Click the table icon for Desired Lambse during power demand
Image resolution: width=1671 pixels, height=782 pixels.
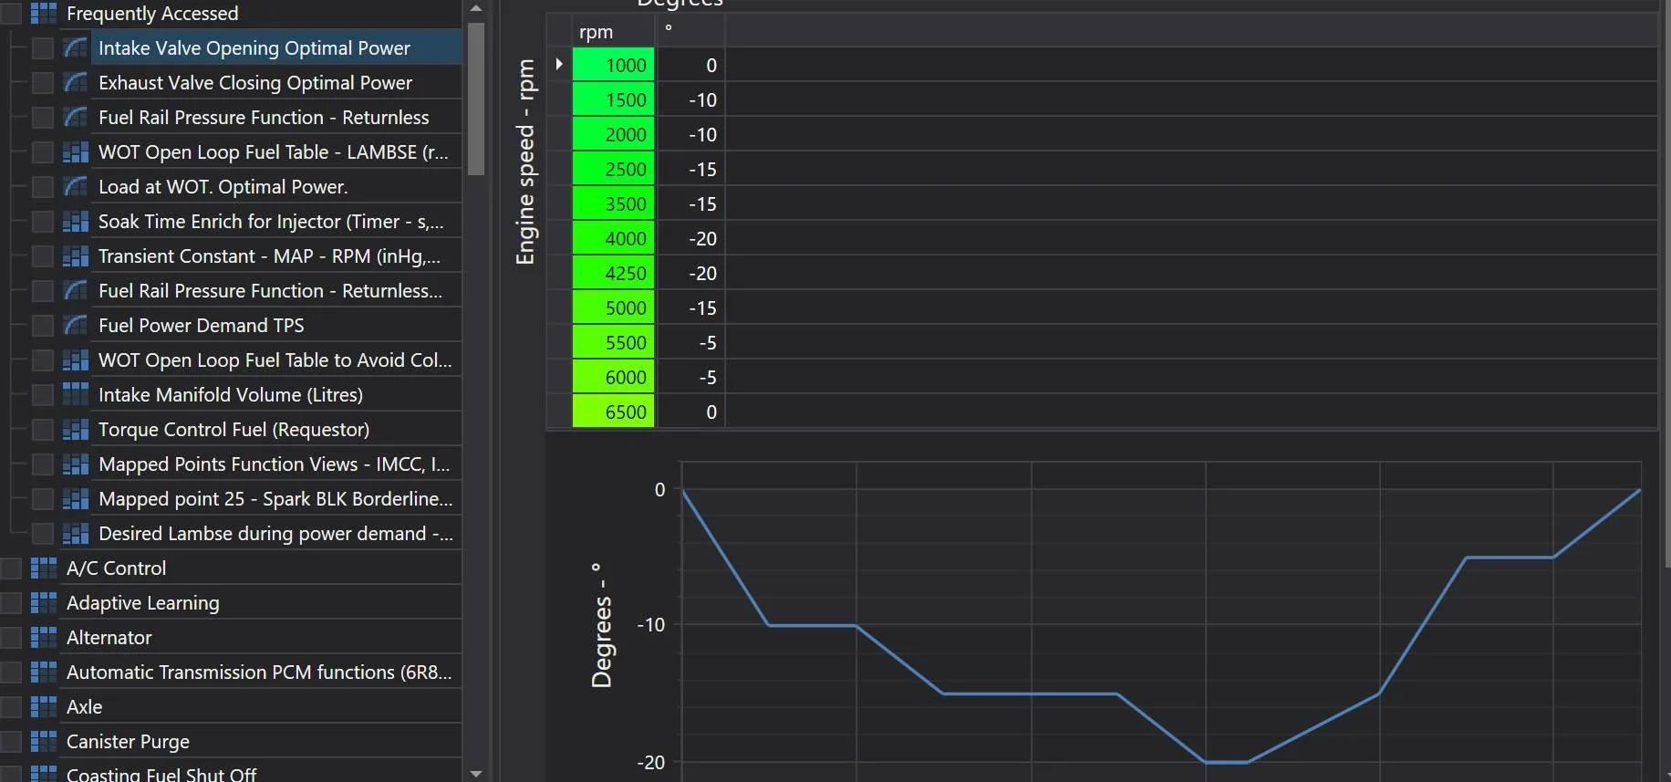(x=76, y=533)
